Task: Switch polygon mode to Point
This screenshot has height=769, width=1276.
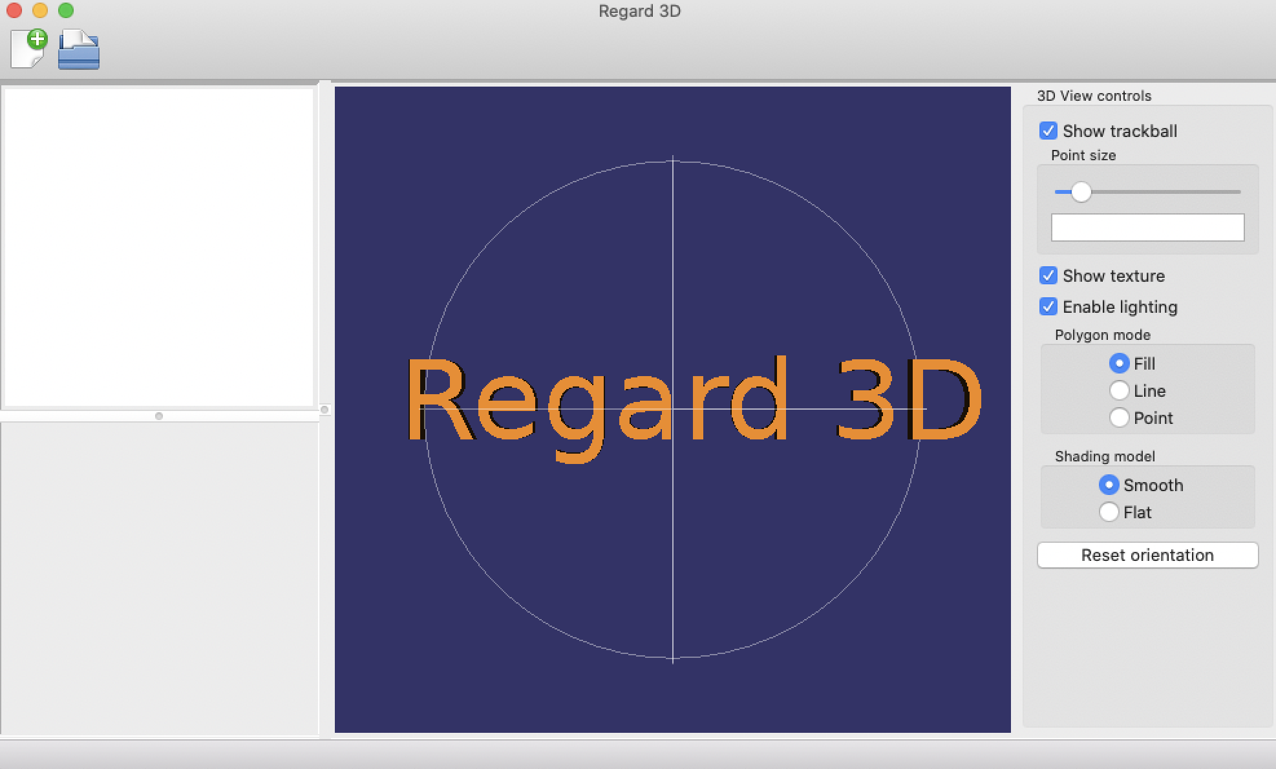Action: click(x=1119, y=418)
